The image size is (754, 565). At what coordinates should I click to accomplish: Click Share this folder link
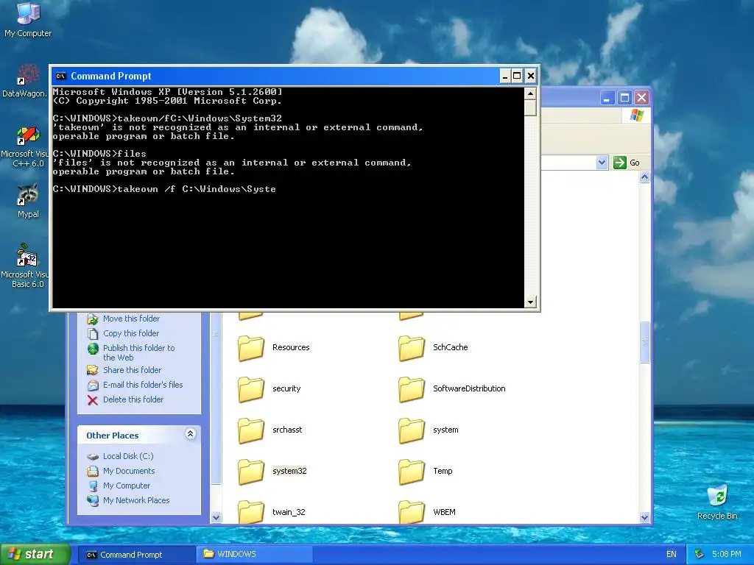[x=133, y=370]
